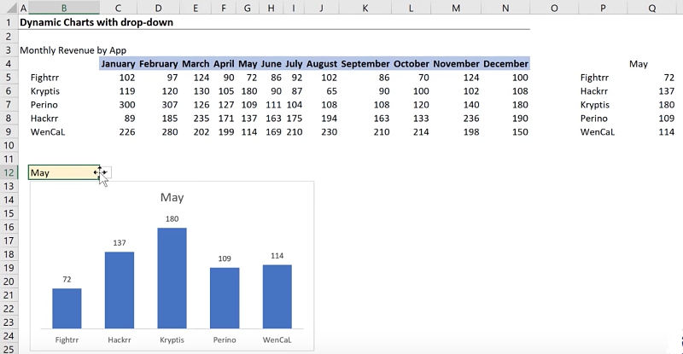The image size is (683, 354).
Task: Click the Hackrr bar in the chart
Action: click(120, 289)
